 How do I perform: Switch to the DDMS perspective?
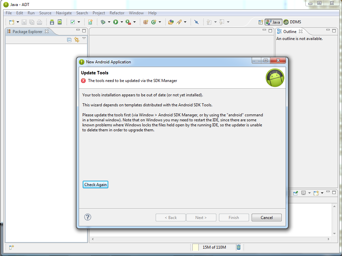[x=292, y=22]
